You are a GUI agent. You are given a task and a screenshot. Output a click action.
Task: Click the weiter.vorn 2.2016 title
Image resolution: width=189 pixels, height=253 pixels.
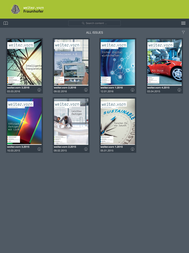coord(65,88)
